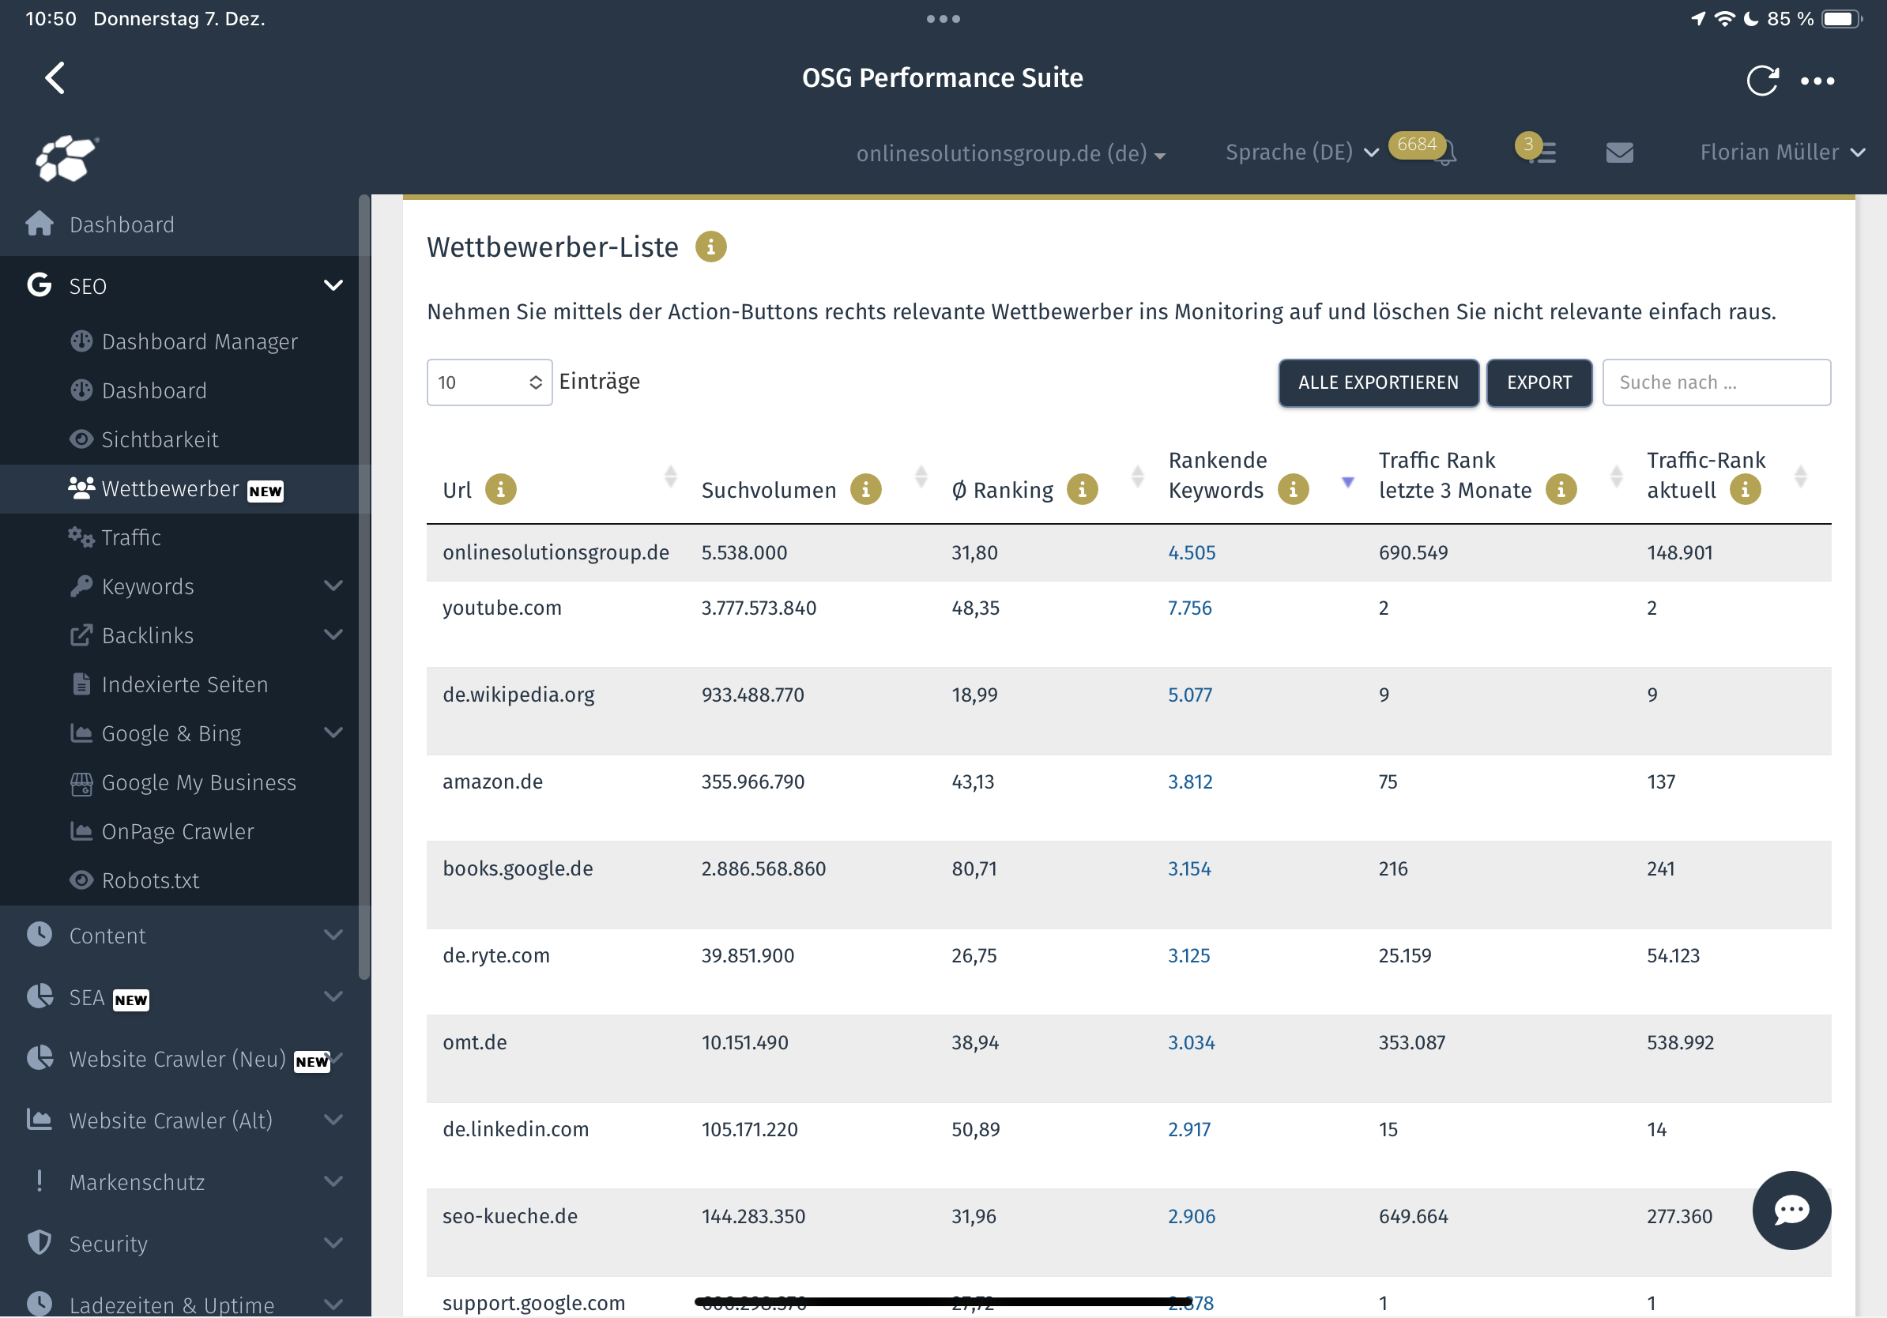1887x1318 pixels.
Task: Open the 2.917 keywords link for de.linkedin.com
Action: pyautogui.click(x=1188, y=1130)
